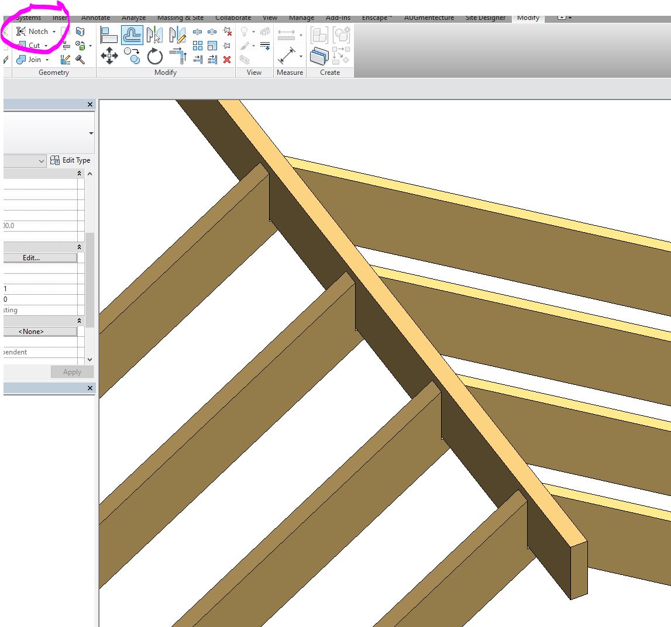Click the Edit Type button
The width and height of the screenshot is (671, 627).
[71, 160]
